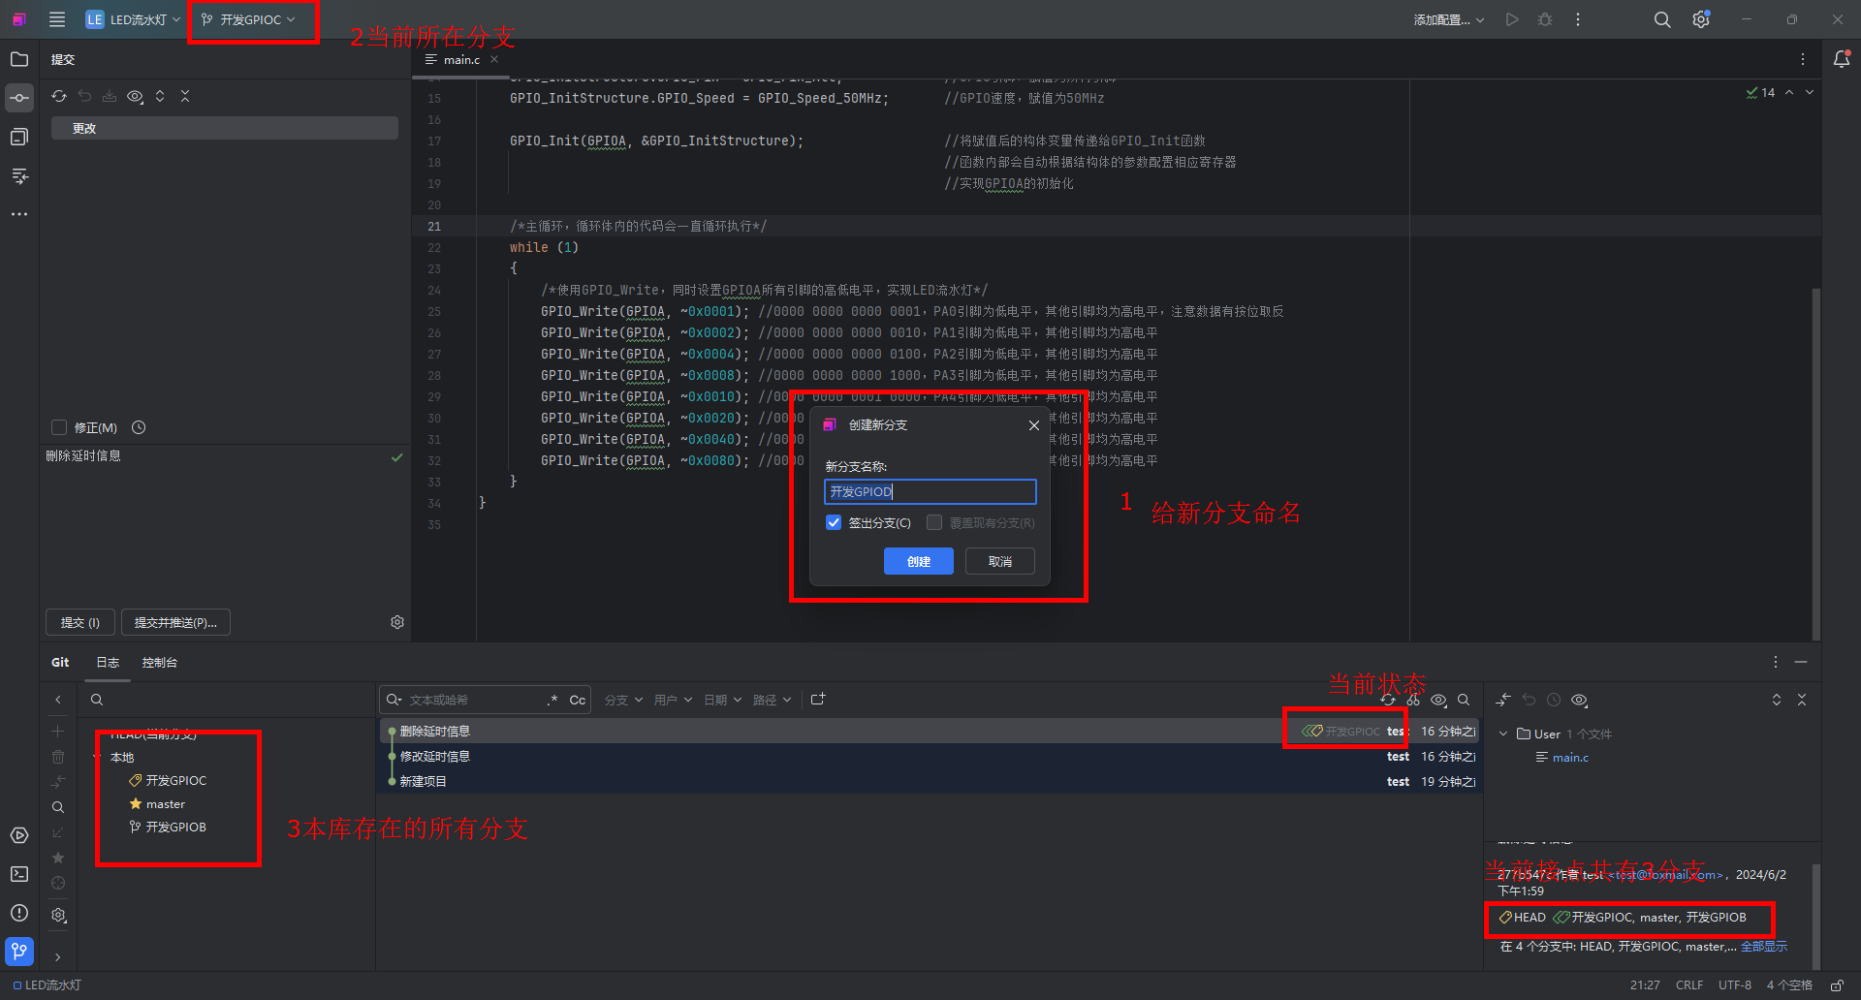Toggle the 修正(M) amend checkbox

tap(59, 427)
